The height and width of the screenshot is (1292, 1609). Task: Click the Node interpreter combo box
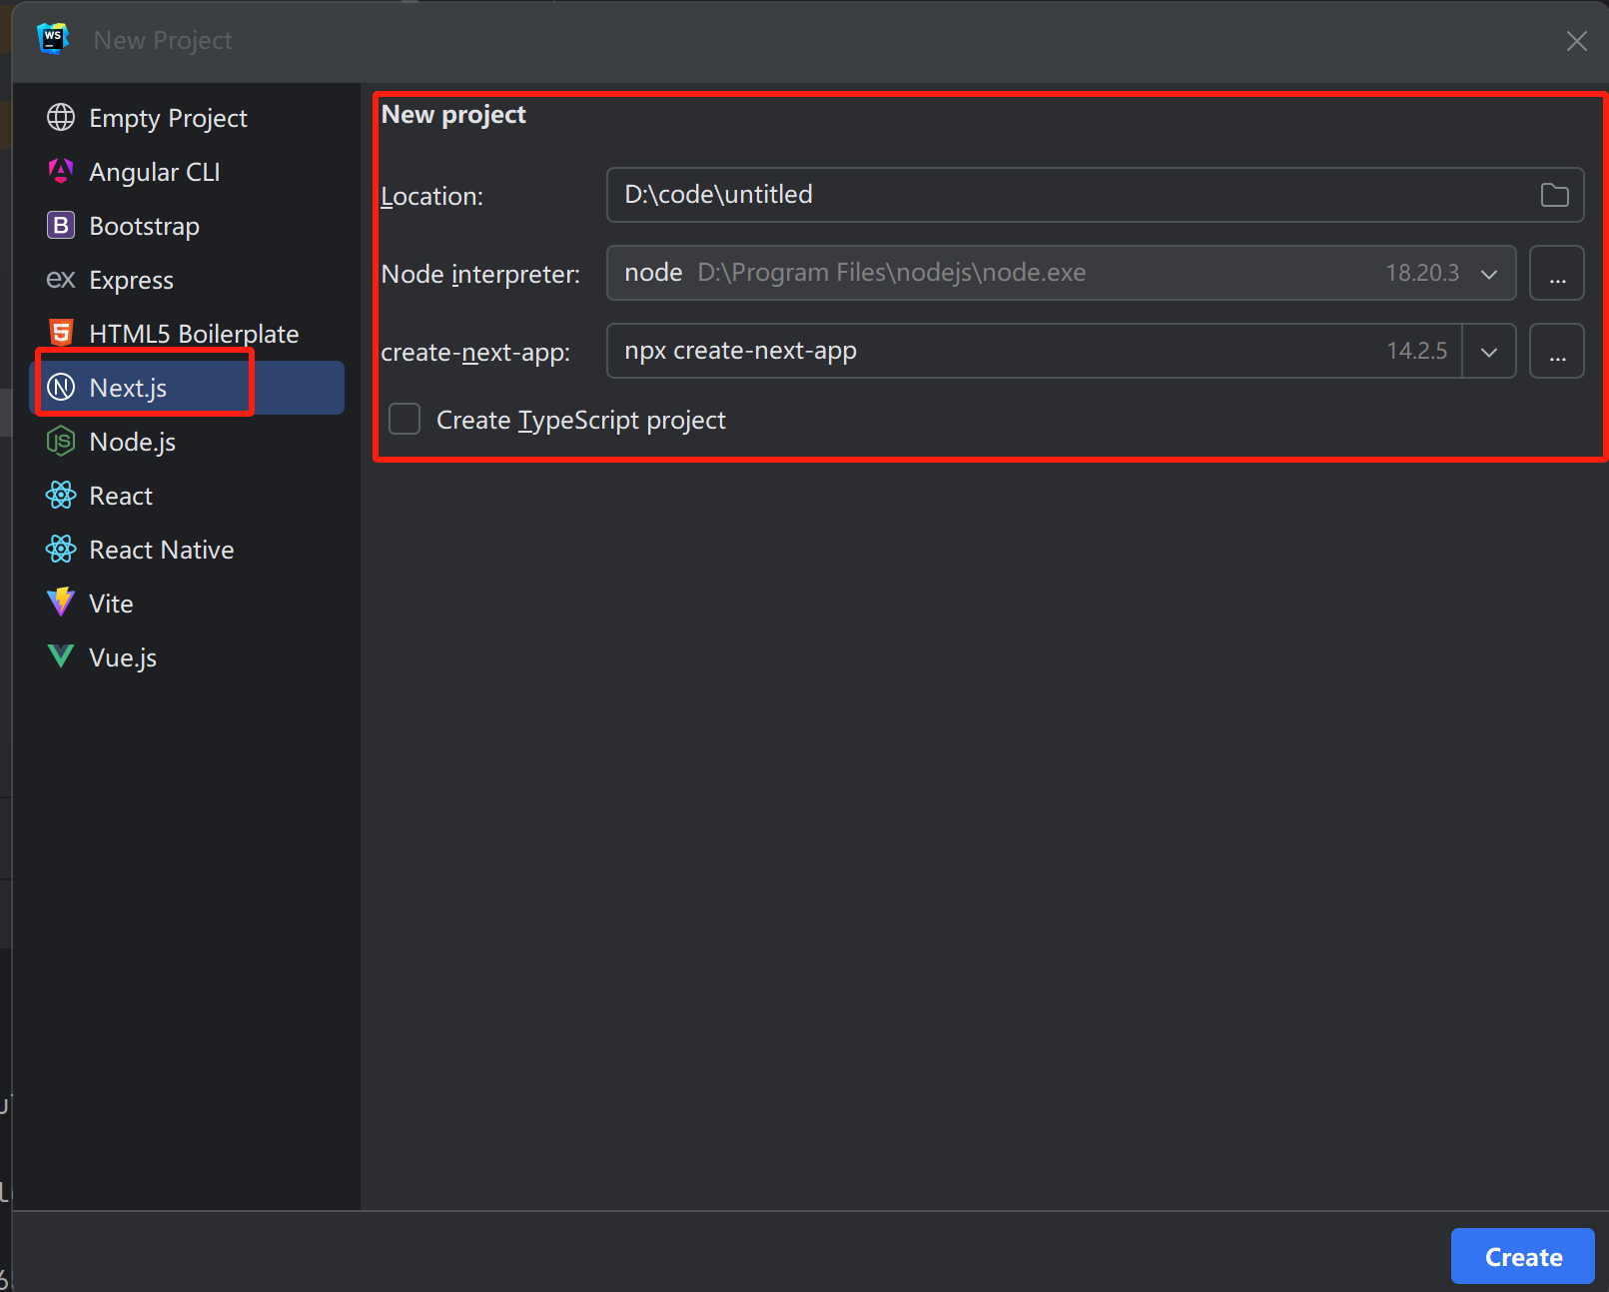1062,273
